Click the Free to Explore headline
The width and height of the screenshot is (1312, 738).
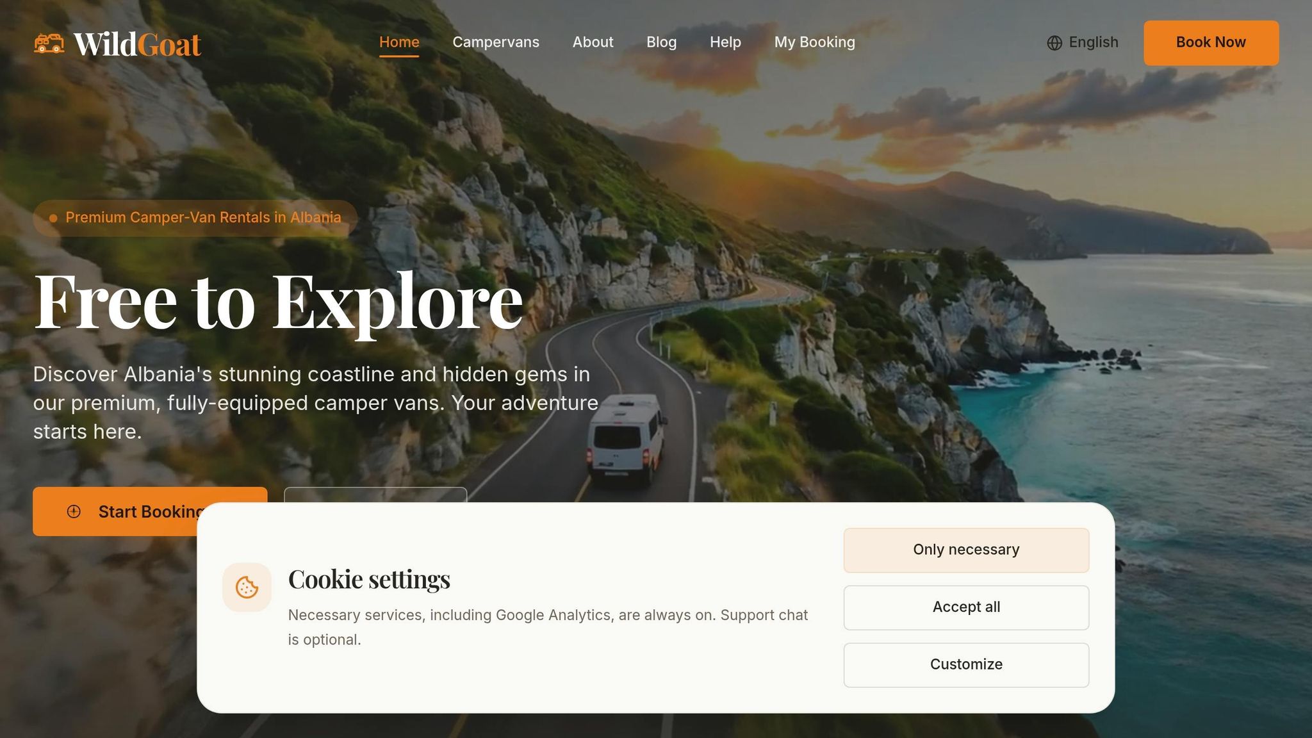tap(279, 301)
